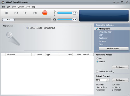The width and height of the screenshot is (130, 96).
Task: Open the View menu
Action: pos(14,7)
